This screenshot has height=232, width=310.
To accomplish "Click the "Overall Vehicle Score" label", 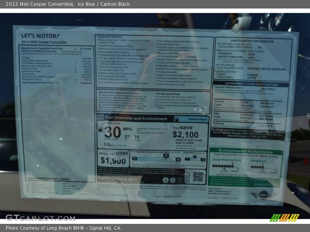I will pos(229,87).
